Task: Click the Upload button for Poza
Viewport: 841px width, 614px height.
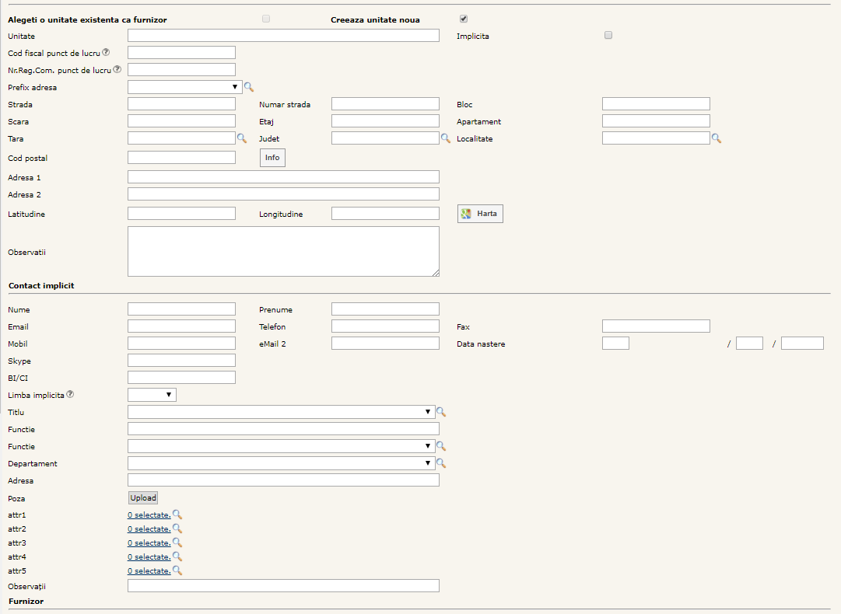Action: pos(143,498)
